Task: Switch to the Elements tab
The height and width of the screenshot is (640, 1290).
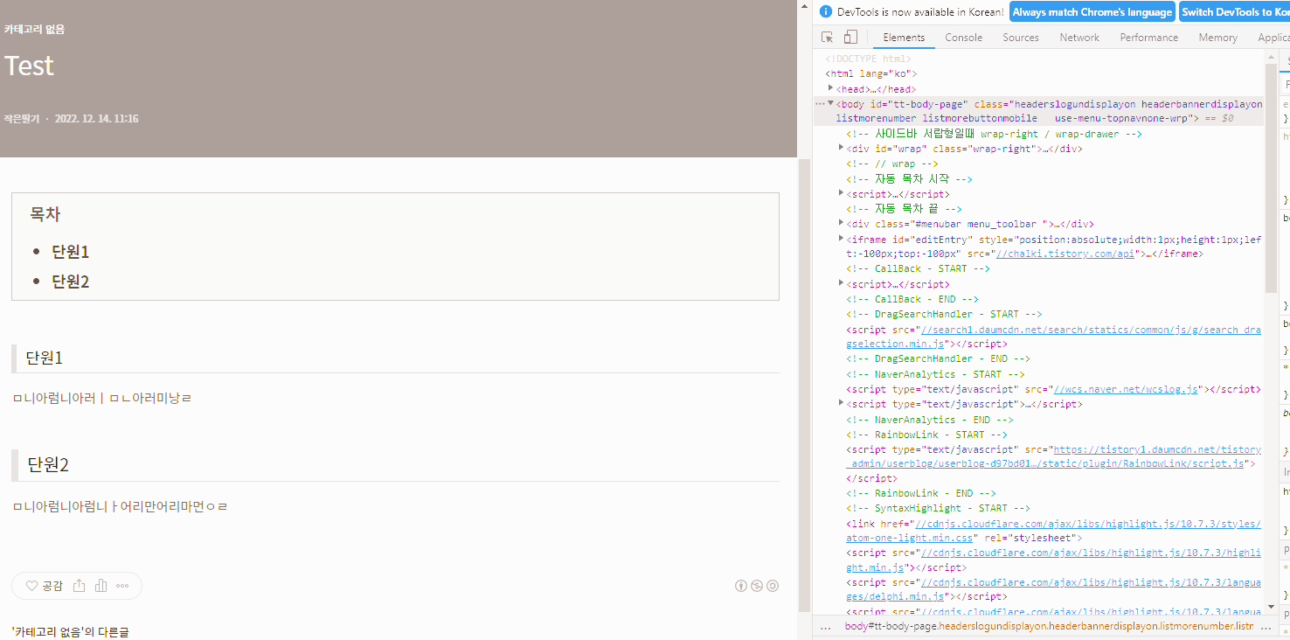Action: [904, 38]
